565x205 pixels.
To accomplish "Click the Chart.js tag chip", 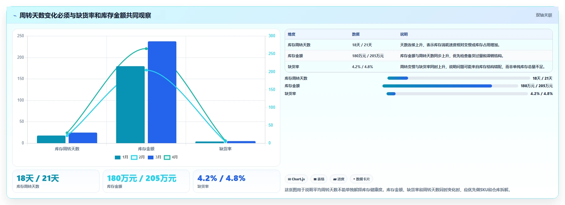I will tap(296, 179).
